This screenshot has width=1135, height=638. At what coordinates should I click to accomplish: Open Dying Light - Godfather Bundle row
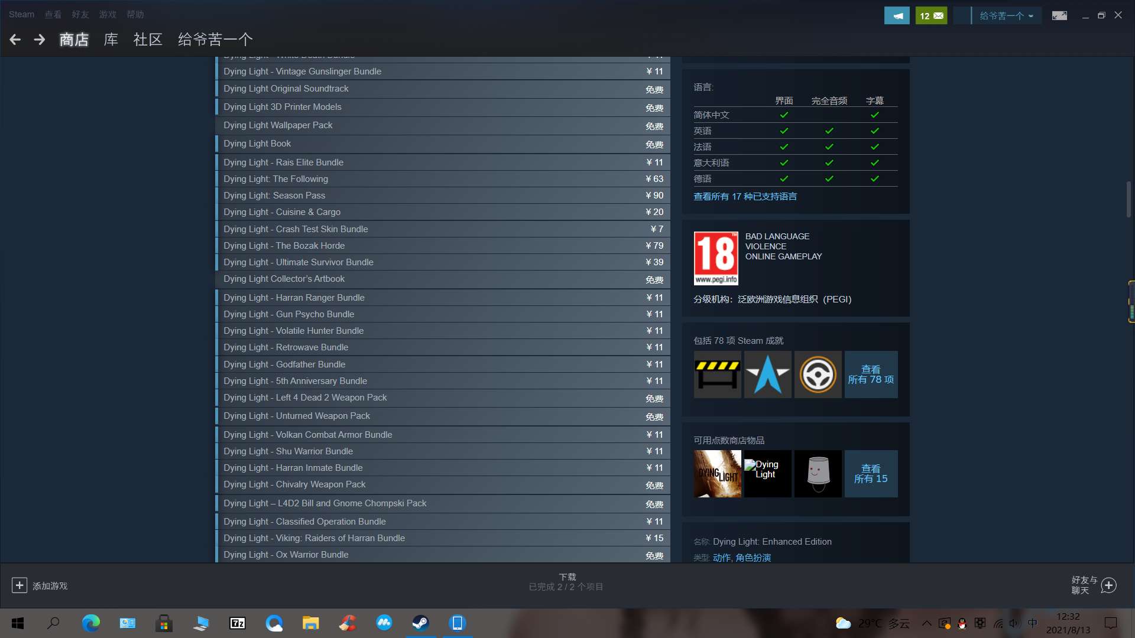pyautogui.click(x=443, y=364)
